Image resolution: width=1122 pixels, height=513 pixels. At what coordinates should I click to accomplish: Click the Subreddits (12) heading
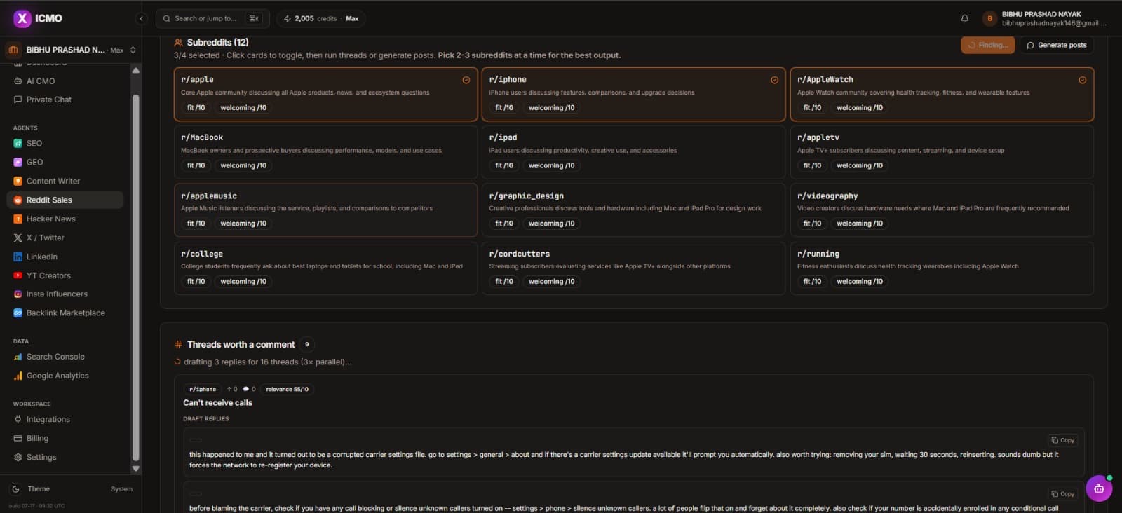point(217,43)
